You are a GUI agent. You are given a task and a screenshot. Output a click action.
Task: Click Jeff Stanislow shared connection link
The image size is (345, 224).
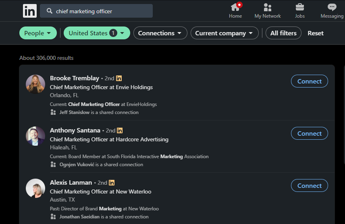[x=75, y=112]
